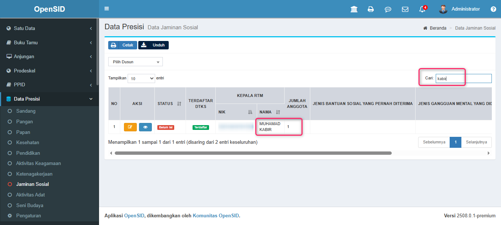Open the envelope messages icon
Screen dimensions: 501x225
pyautogui.click(x=405, y=9)
